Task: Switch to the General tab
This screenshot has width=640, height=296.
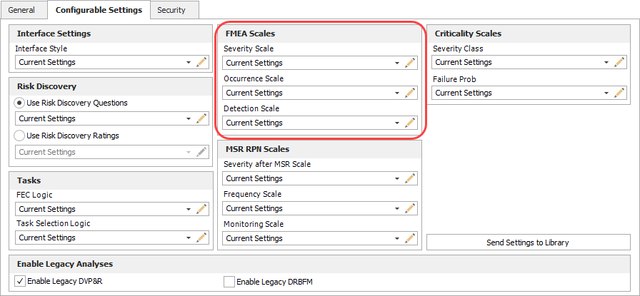Action: pyautogui.click(x=24, y=10)
